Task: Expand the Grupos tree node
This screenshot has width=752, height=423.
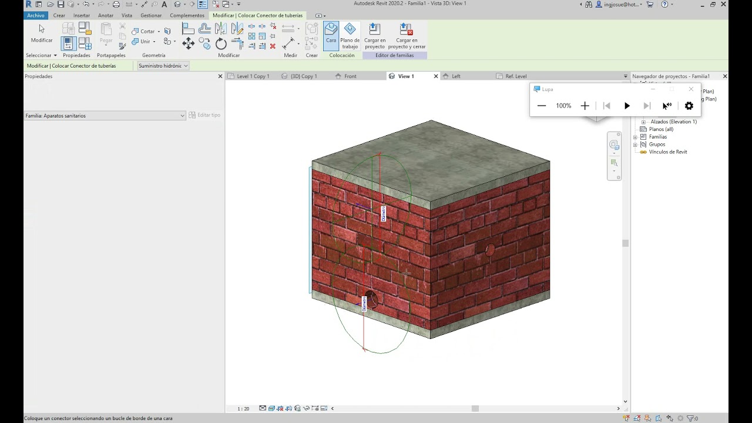Action: (x=635, y=145)
